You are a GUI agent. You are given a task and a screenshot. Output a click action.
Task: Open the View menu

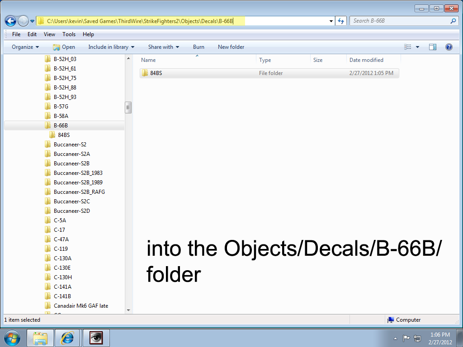(49, 34)
